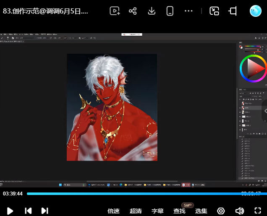The width and height of the screenshot is (267, 216).
Task: Click the 03:39:44 elapsed time label
Action: coord(13,194)
